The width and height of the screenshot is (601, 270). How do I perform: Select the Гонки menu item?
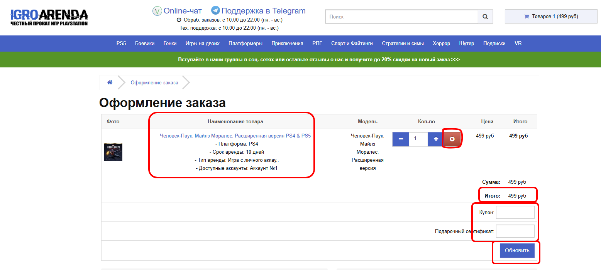[170, 44]
